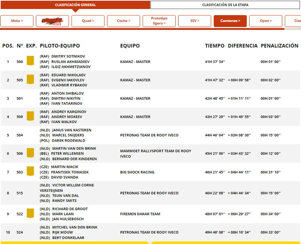Open the Clasificación General tab
This screenshot has height=244, width=301.
(x=75, y=5)
